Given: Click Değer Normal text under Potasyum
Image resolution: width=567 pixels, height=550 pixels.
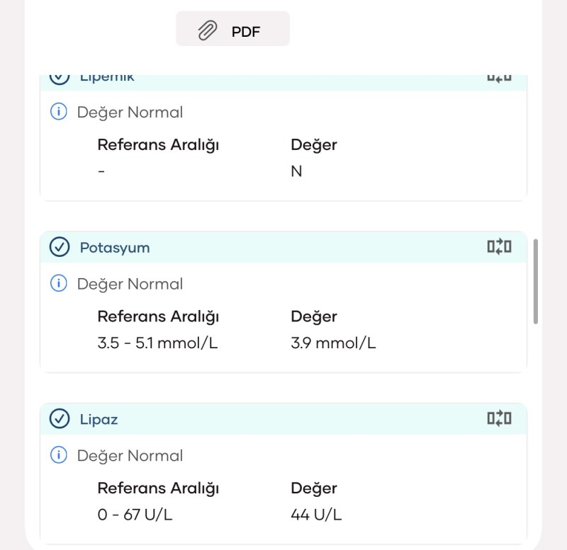Looking at the screenshot, I should 130,285.
